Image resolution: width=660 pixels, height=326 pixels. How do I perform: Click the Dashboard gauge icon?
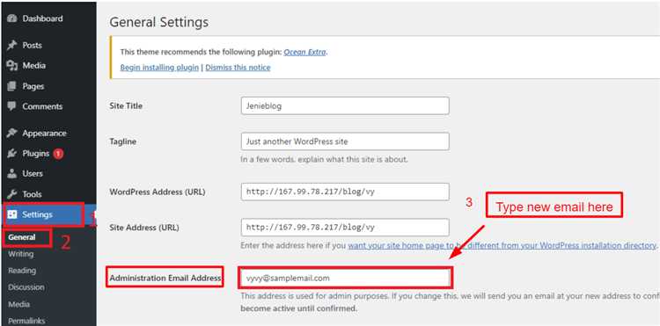[11, 18]
